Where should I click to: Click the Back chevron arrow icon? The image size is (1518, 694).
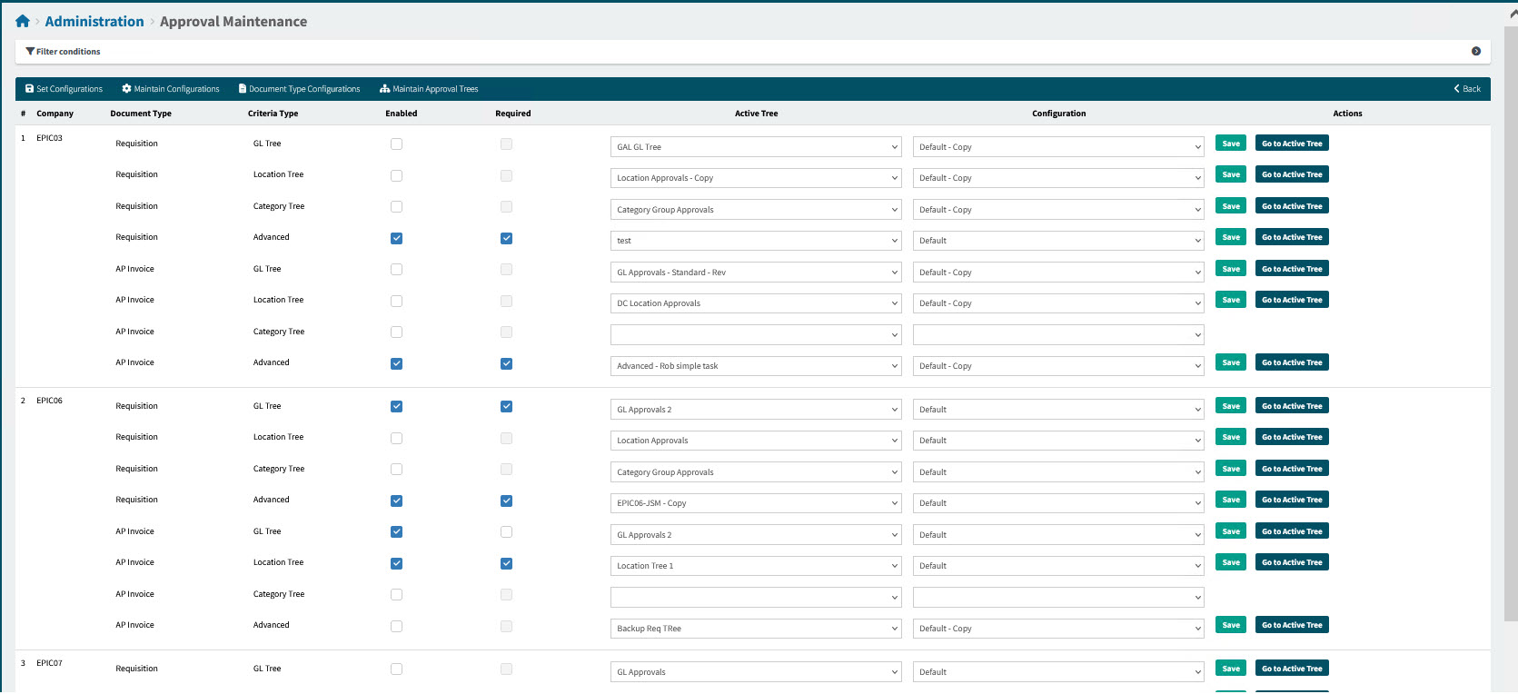[1457, 89]
